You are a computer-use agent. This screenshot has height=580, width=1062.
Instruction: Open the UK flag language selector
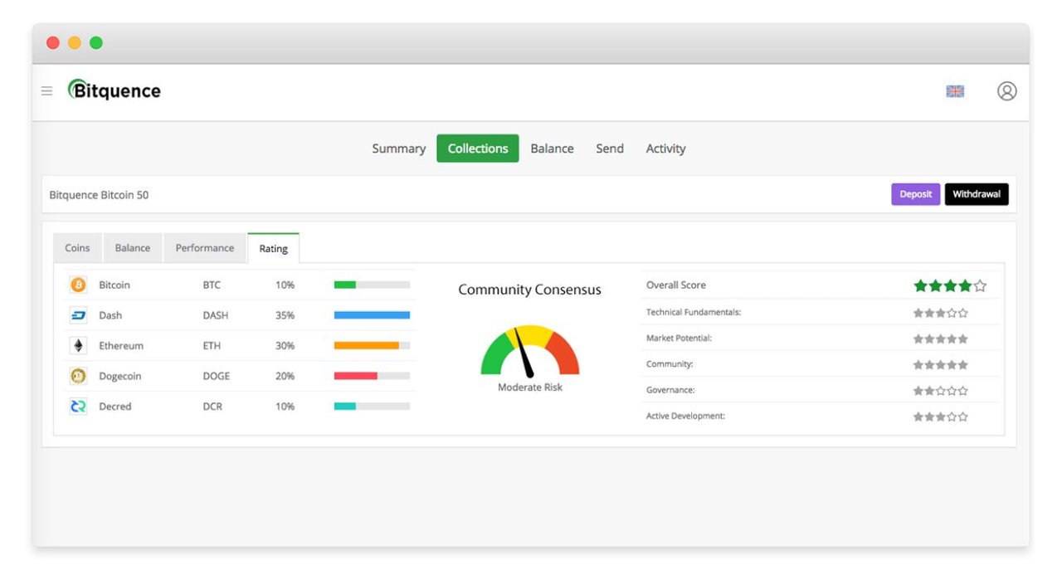[955, 91]
